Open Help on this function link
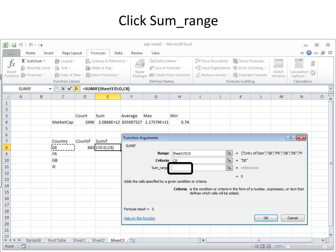 pyautogui.click(x=139, y=218)
